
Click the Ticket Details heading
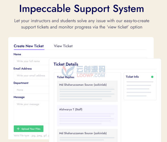pyautogui.click(x=66, y=64)
